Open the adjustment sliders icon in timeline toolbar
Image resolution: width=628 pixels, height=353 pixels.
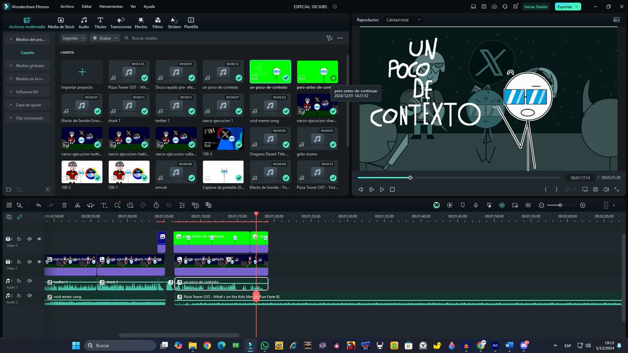(x=182, y=205)
